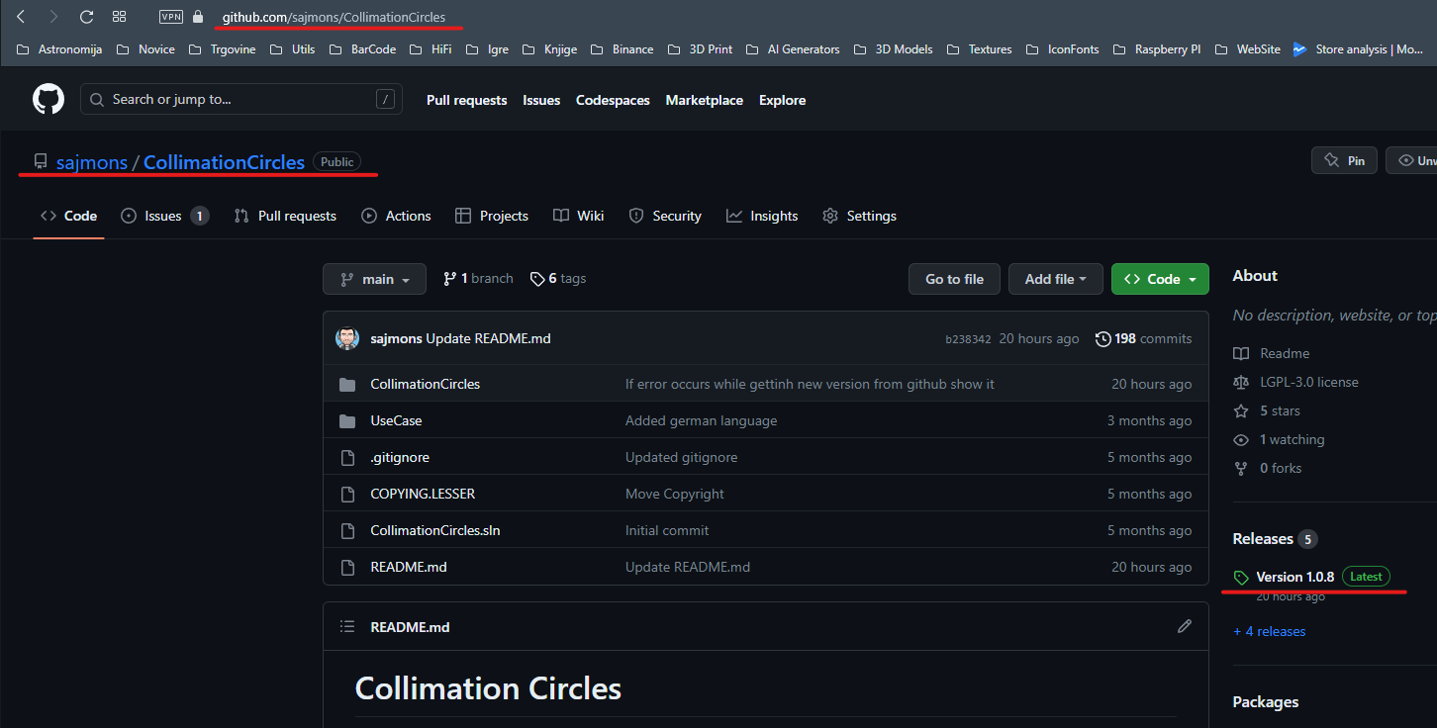1437x728 pixels.
Task: Click the GitHub octocat logo
Action: tap(48, 99)
